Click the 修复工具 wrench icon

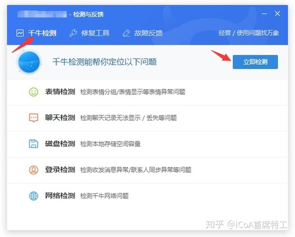(73, 33)
